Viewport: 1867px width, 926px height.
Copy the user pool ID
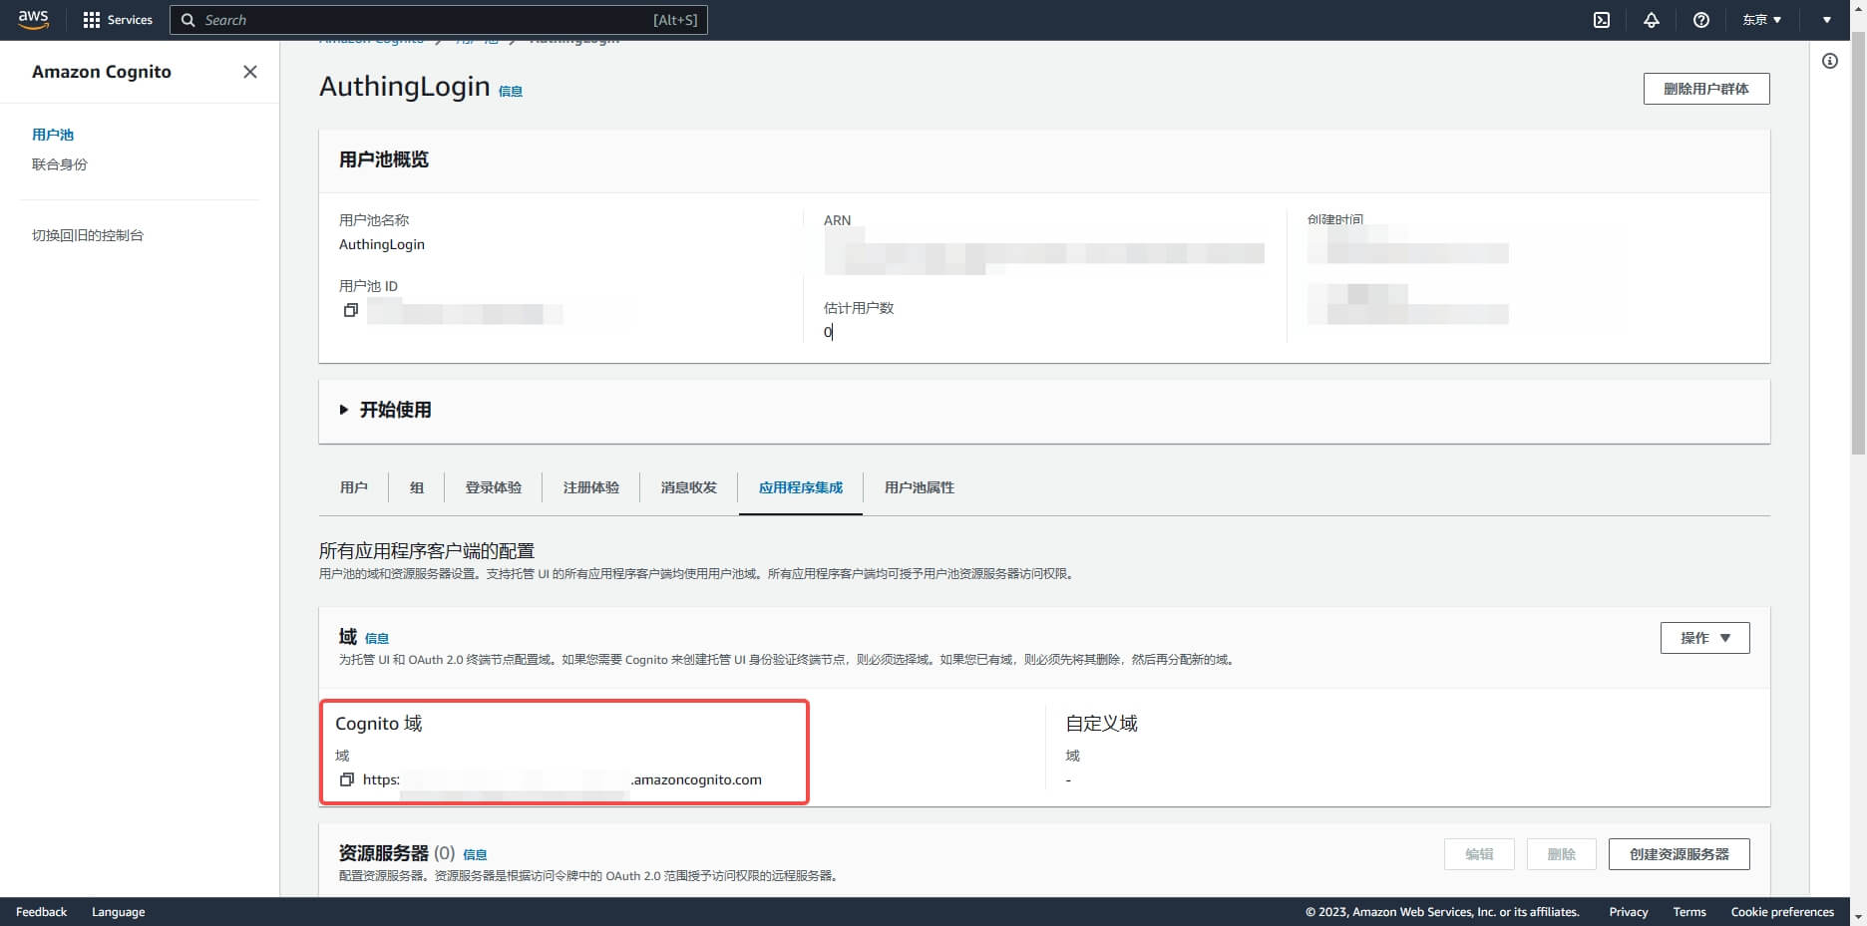click(350, 311)
